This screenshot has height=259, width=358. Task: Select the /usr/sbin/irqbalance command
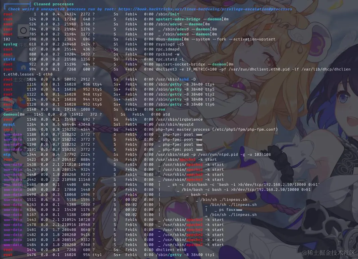point(179,119)
